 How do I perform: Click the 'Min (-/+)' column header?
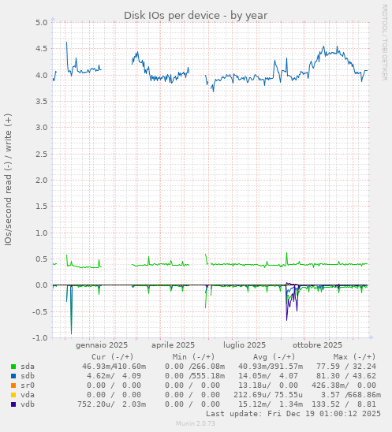point(193,357)
